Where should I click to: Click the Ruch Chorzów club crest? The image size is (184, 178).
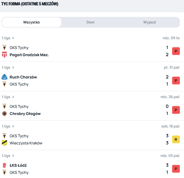click(4, 77)
